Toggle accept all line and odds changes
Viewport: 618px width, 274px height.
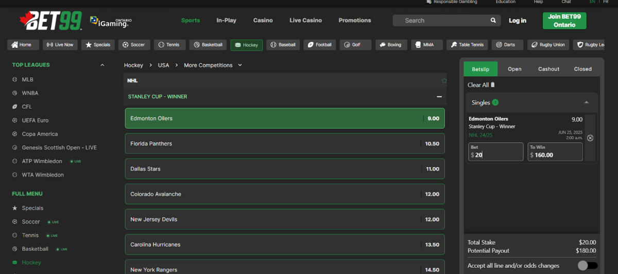[x=587, y=266]
